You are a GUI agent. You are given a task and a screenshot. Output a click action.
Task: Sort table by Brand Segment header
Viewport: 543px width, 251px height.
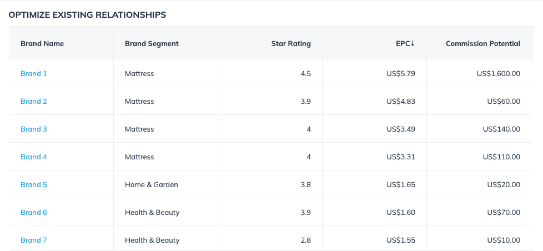tap(152, 43)
